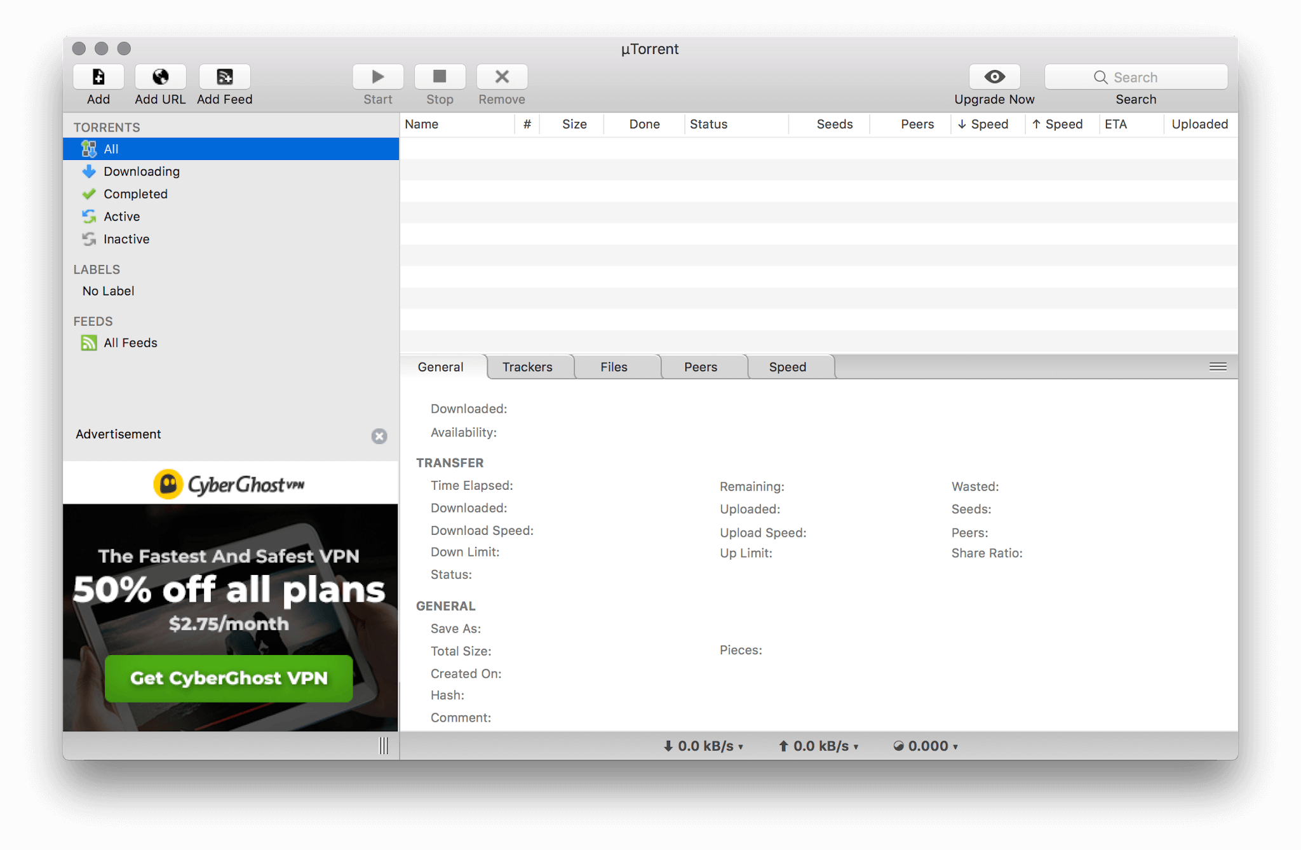
Task: Open the share ratio dropdown
Action: [926, 746]
